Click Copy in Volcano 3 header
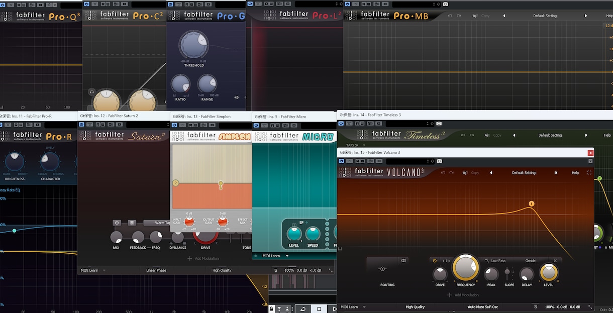The width and height of the screenshot is (613, 313). click(x=475, y=173)
